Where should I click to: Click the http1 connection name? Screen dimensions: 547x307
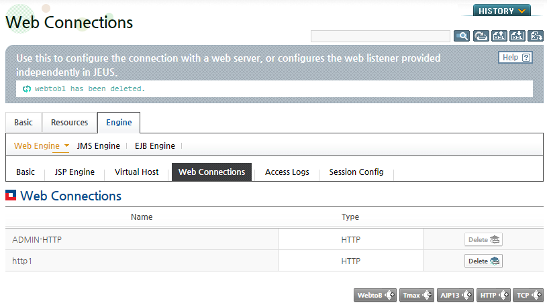pos(22,261)
